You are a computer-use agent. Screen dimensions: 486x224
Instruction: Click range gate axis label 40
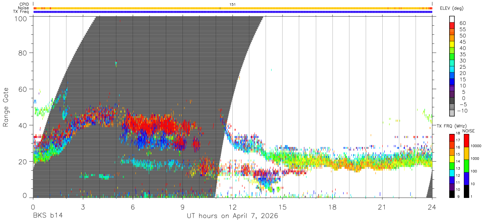[x=23, y=125]
